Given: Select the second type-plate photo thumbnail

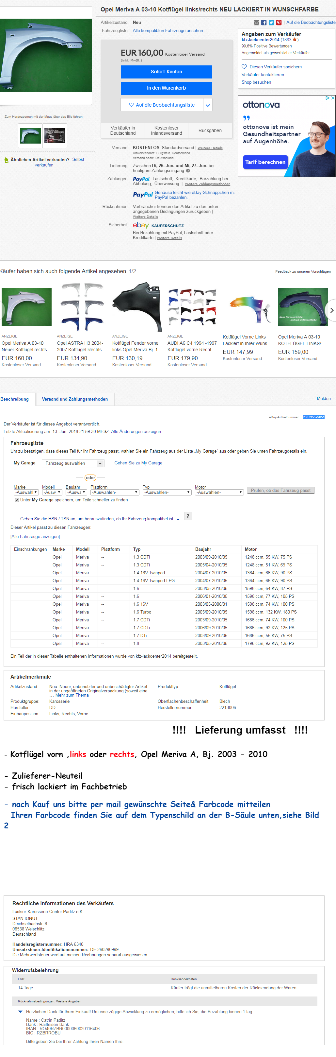Looking at the screenshot, I should (55, 136).
